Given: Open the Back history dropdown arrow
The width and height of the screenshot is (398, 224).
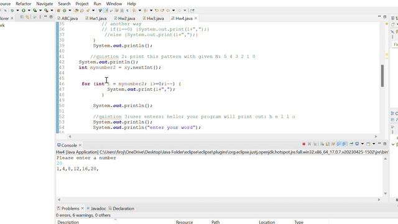Looking at the screenshot, I should [x=174, y=11].
